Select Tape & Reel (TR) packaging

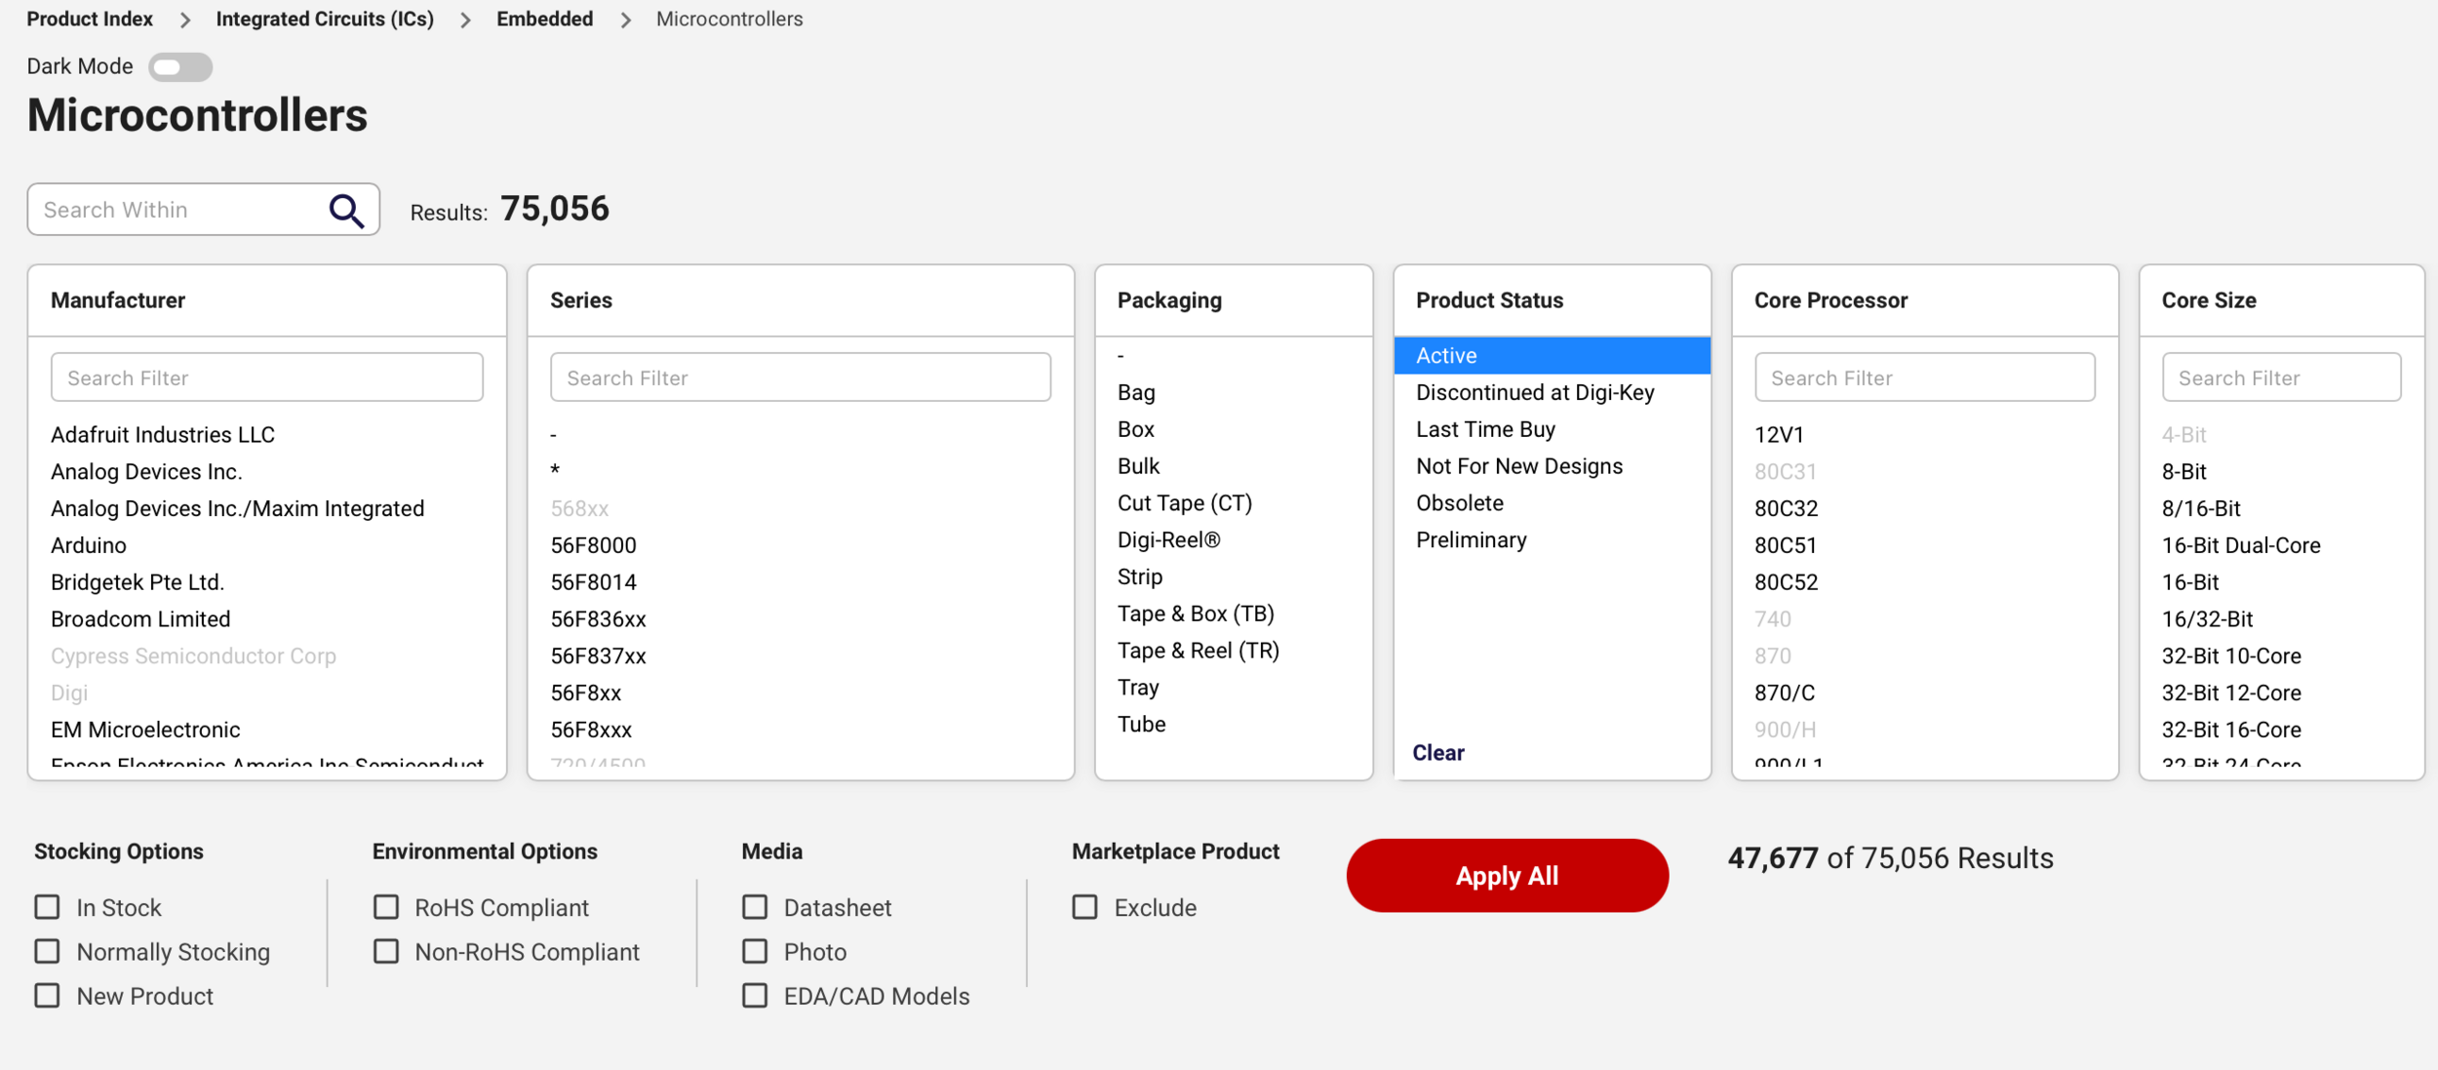click(1198, 651)
